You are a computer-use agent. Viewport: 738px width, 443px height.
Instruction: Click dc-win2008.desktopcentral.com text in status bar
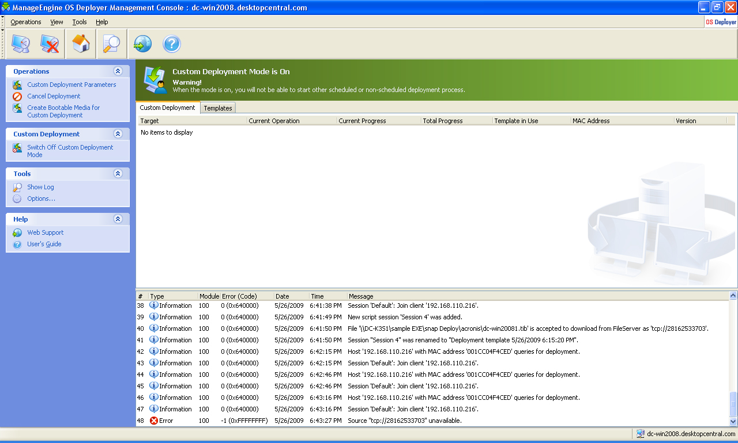point(691,434)
